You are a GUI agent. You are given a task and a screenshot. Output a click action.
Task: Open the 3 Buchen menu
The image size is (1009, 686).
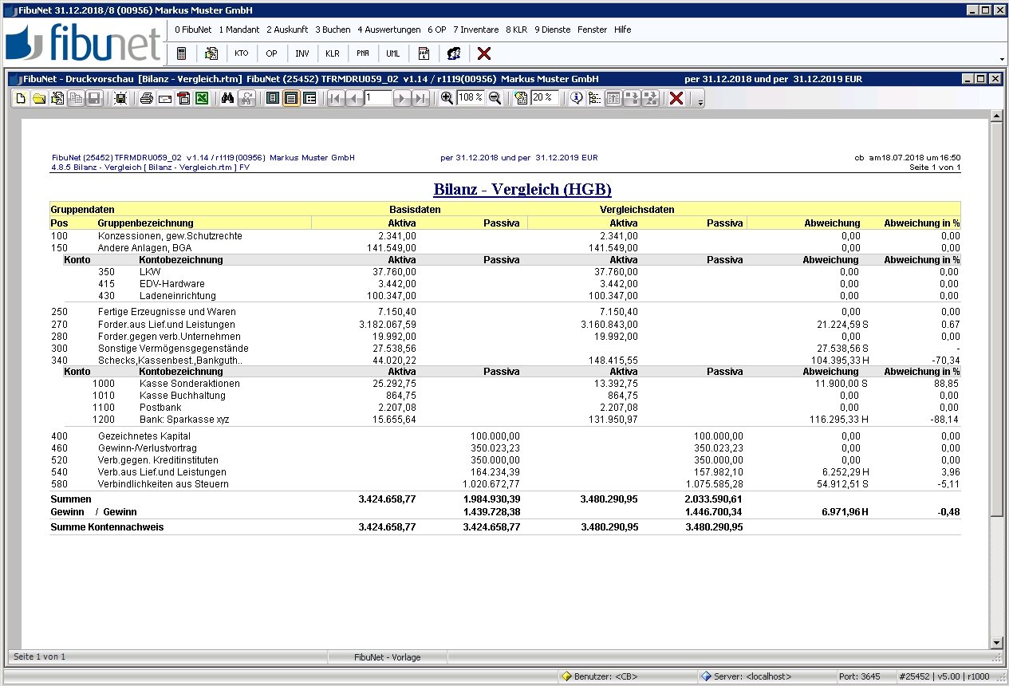(333, 30)
